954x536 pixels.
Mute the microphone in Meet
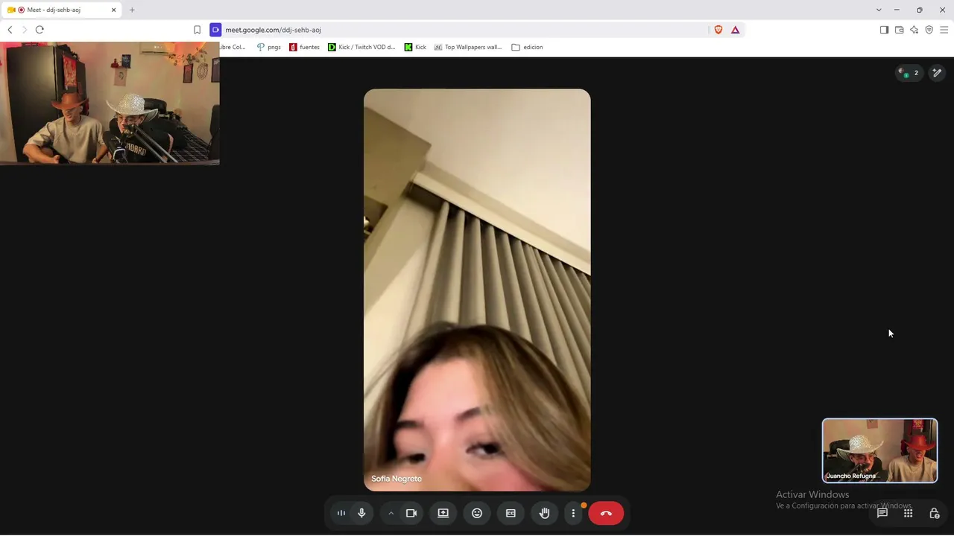361,513
